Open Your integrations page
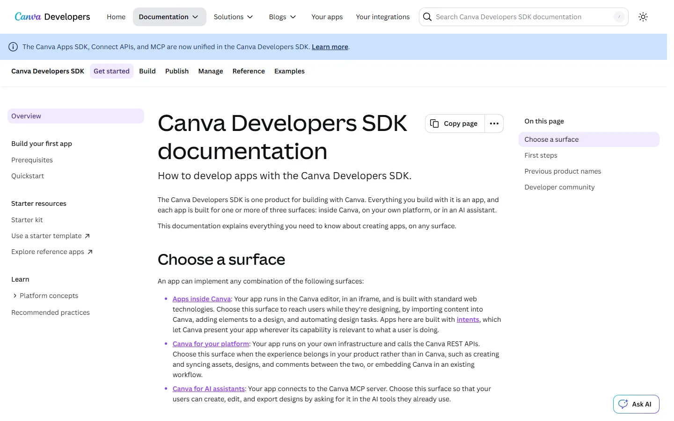 click(383, 17)
